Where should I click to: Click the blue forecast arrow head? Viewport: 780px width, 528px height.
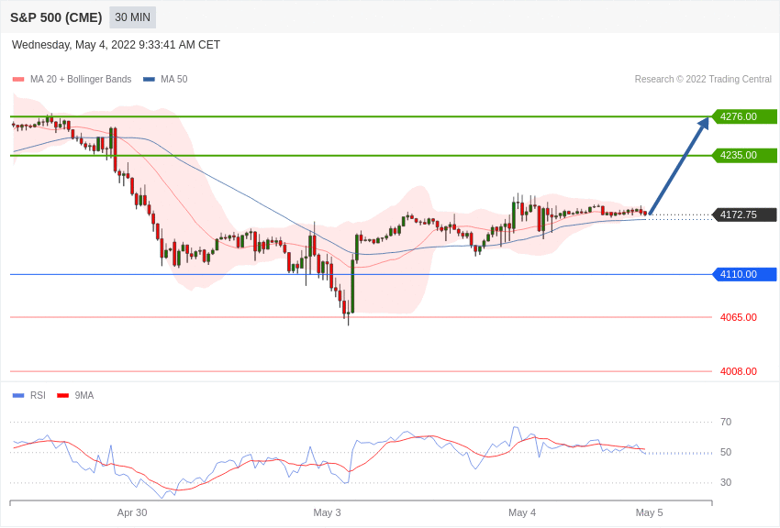704,125
